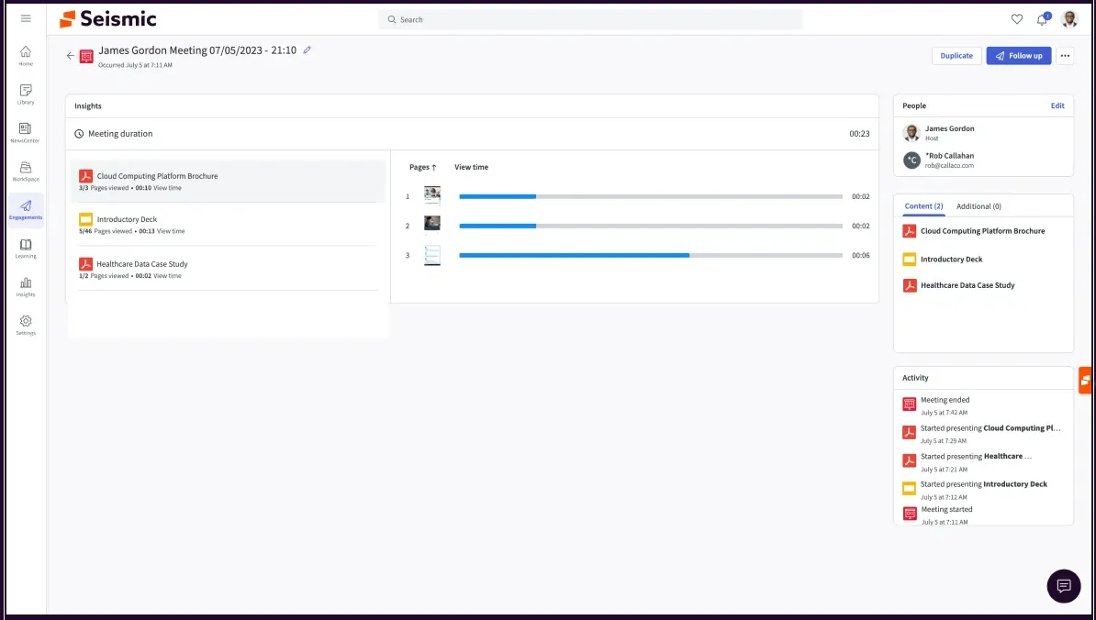Click the Seismic logo
Image resolution: width=1096 pixels, height=620 pixels.
(108, 19)
